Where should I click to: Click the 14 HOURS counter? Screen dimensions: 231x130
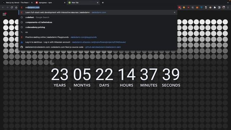(x=127, y=78)
